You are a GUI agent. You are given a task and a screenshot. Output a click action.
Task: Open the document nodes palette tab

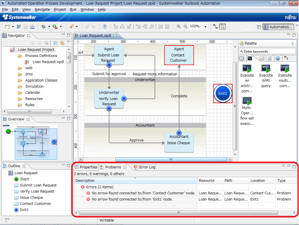[270, 58]
